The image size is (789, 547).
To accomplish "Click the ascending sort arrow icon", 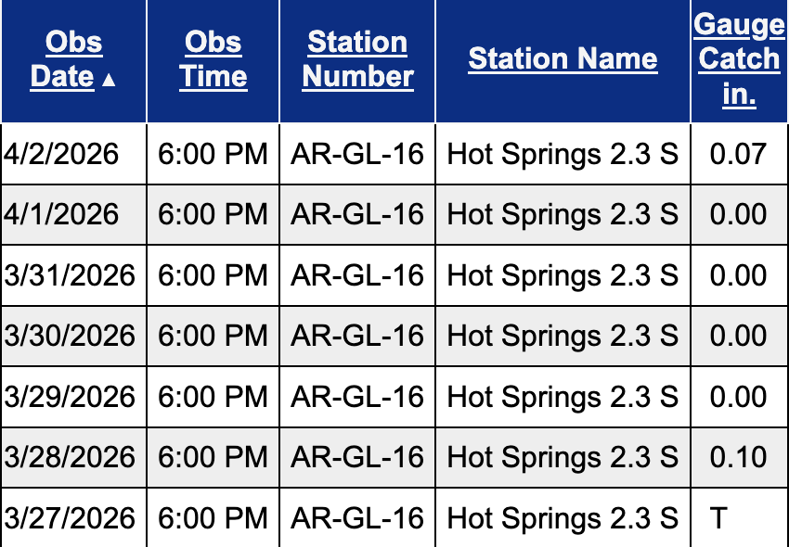I will click(x=110, y=80).
